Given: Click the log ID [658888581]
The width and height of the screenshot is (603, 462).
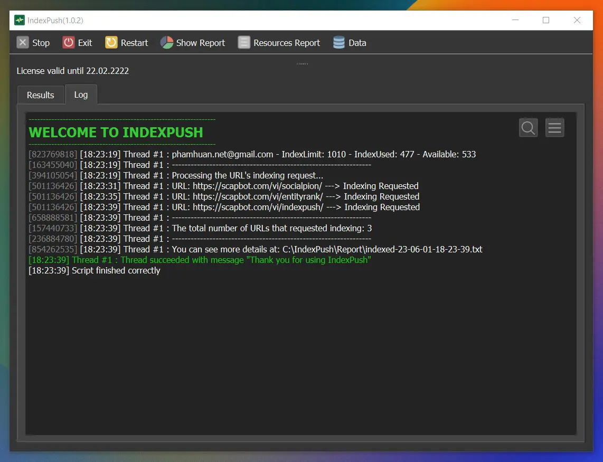Looking at the screenshot, I should click(x=53, y=218).
